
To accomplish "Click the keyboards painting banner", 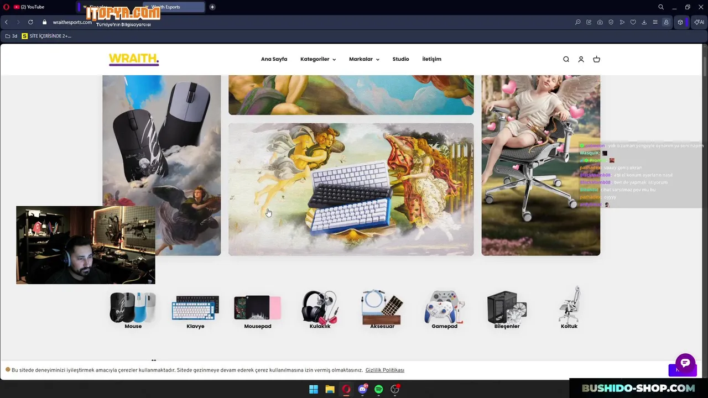I will 351,189.
